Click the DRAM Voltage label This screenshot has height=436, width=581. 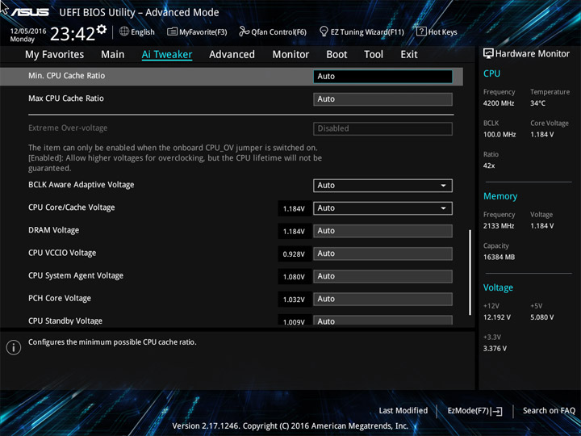tap(54, 230)
